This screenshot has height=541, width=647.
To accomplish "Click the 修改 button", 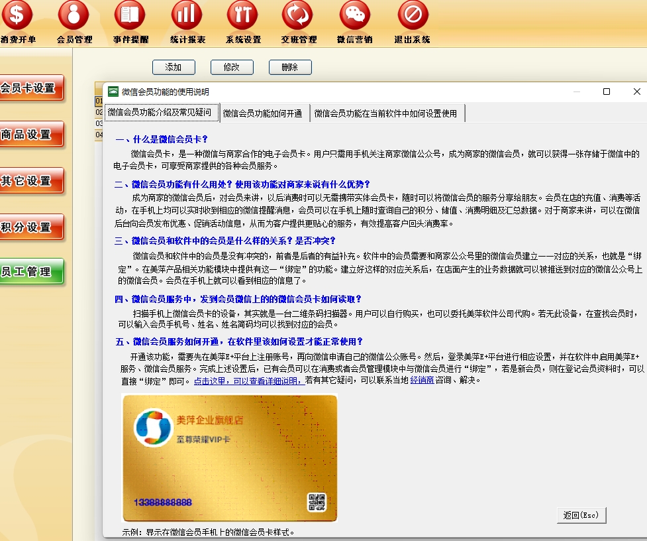I will [232, 67].
